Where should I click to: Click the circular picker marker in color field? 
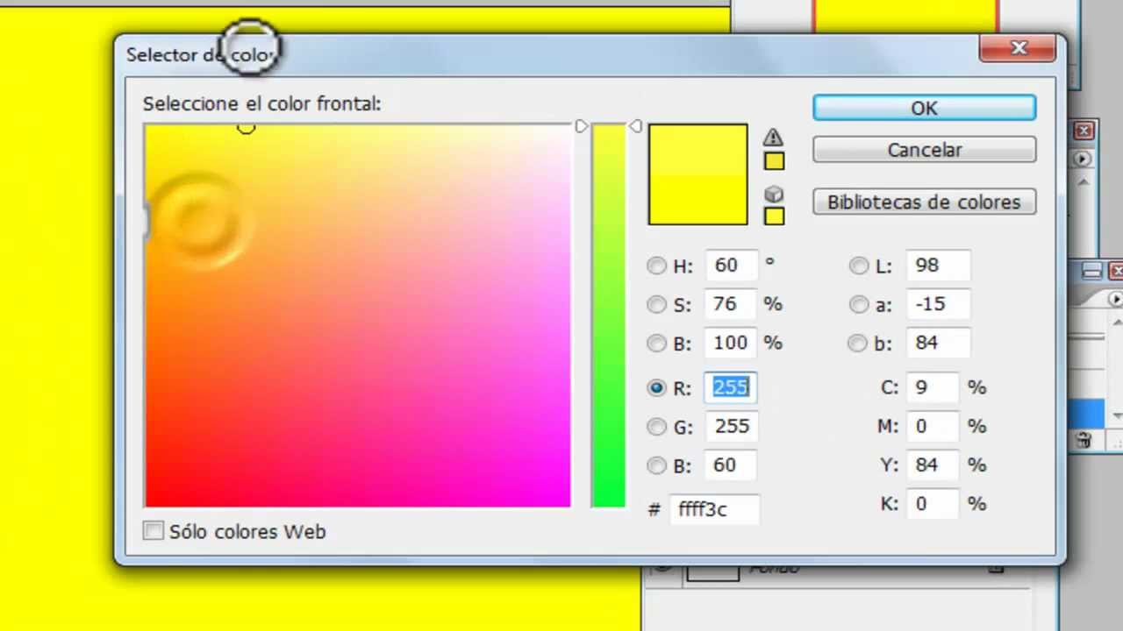(247, 128)
